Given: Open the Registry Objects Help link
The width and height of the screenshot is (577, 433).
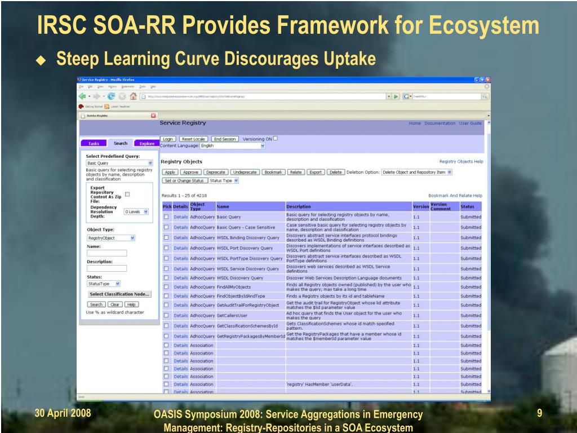Looking at the screenshot, I should pos(461,162).
